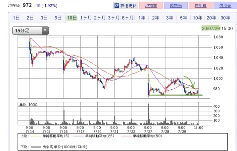
Task: Click the 単純移動平均(5) legend entry
Action: [x=50, y=136]
